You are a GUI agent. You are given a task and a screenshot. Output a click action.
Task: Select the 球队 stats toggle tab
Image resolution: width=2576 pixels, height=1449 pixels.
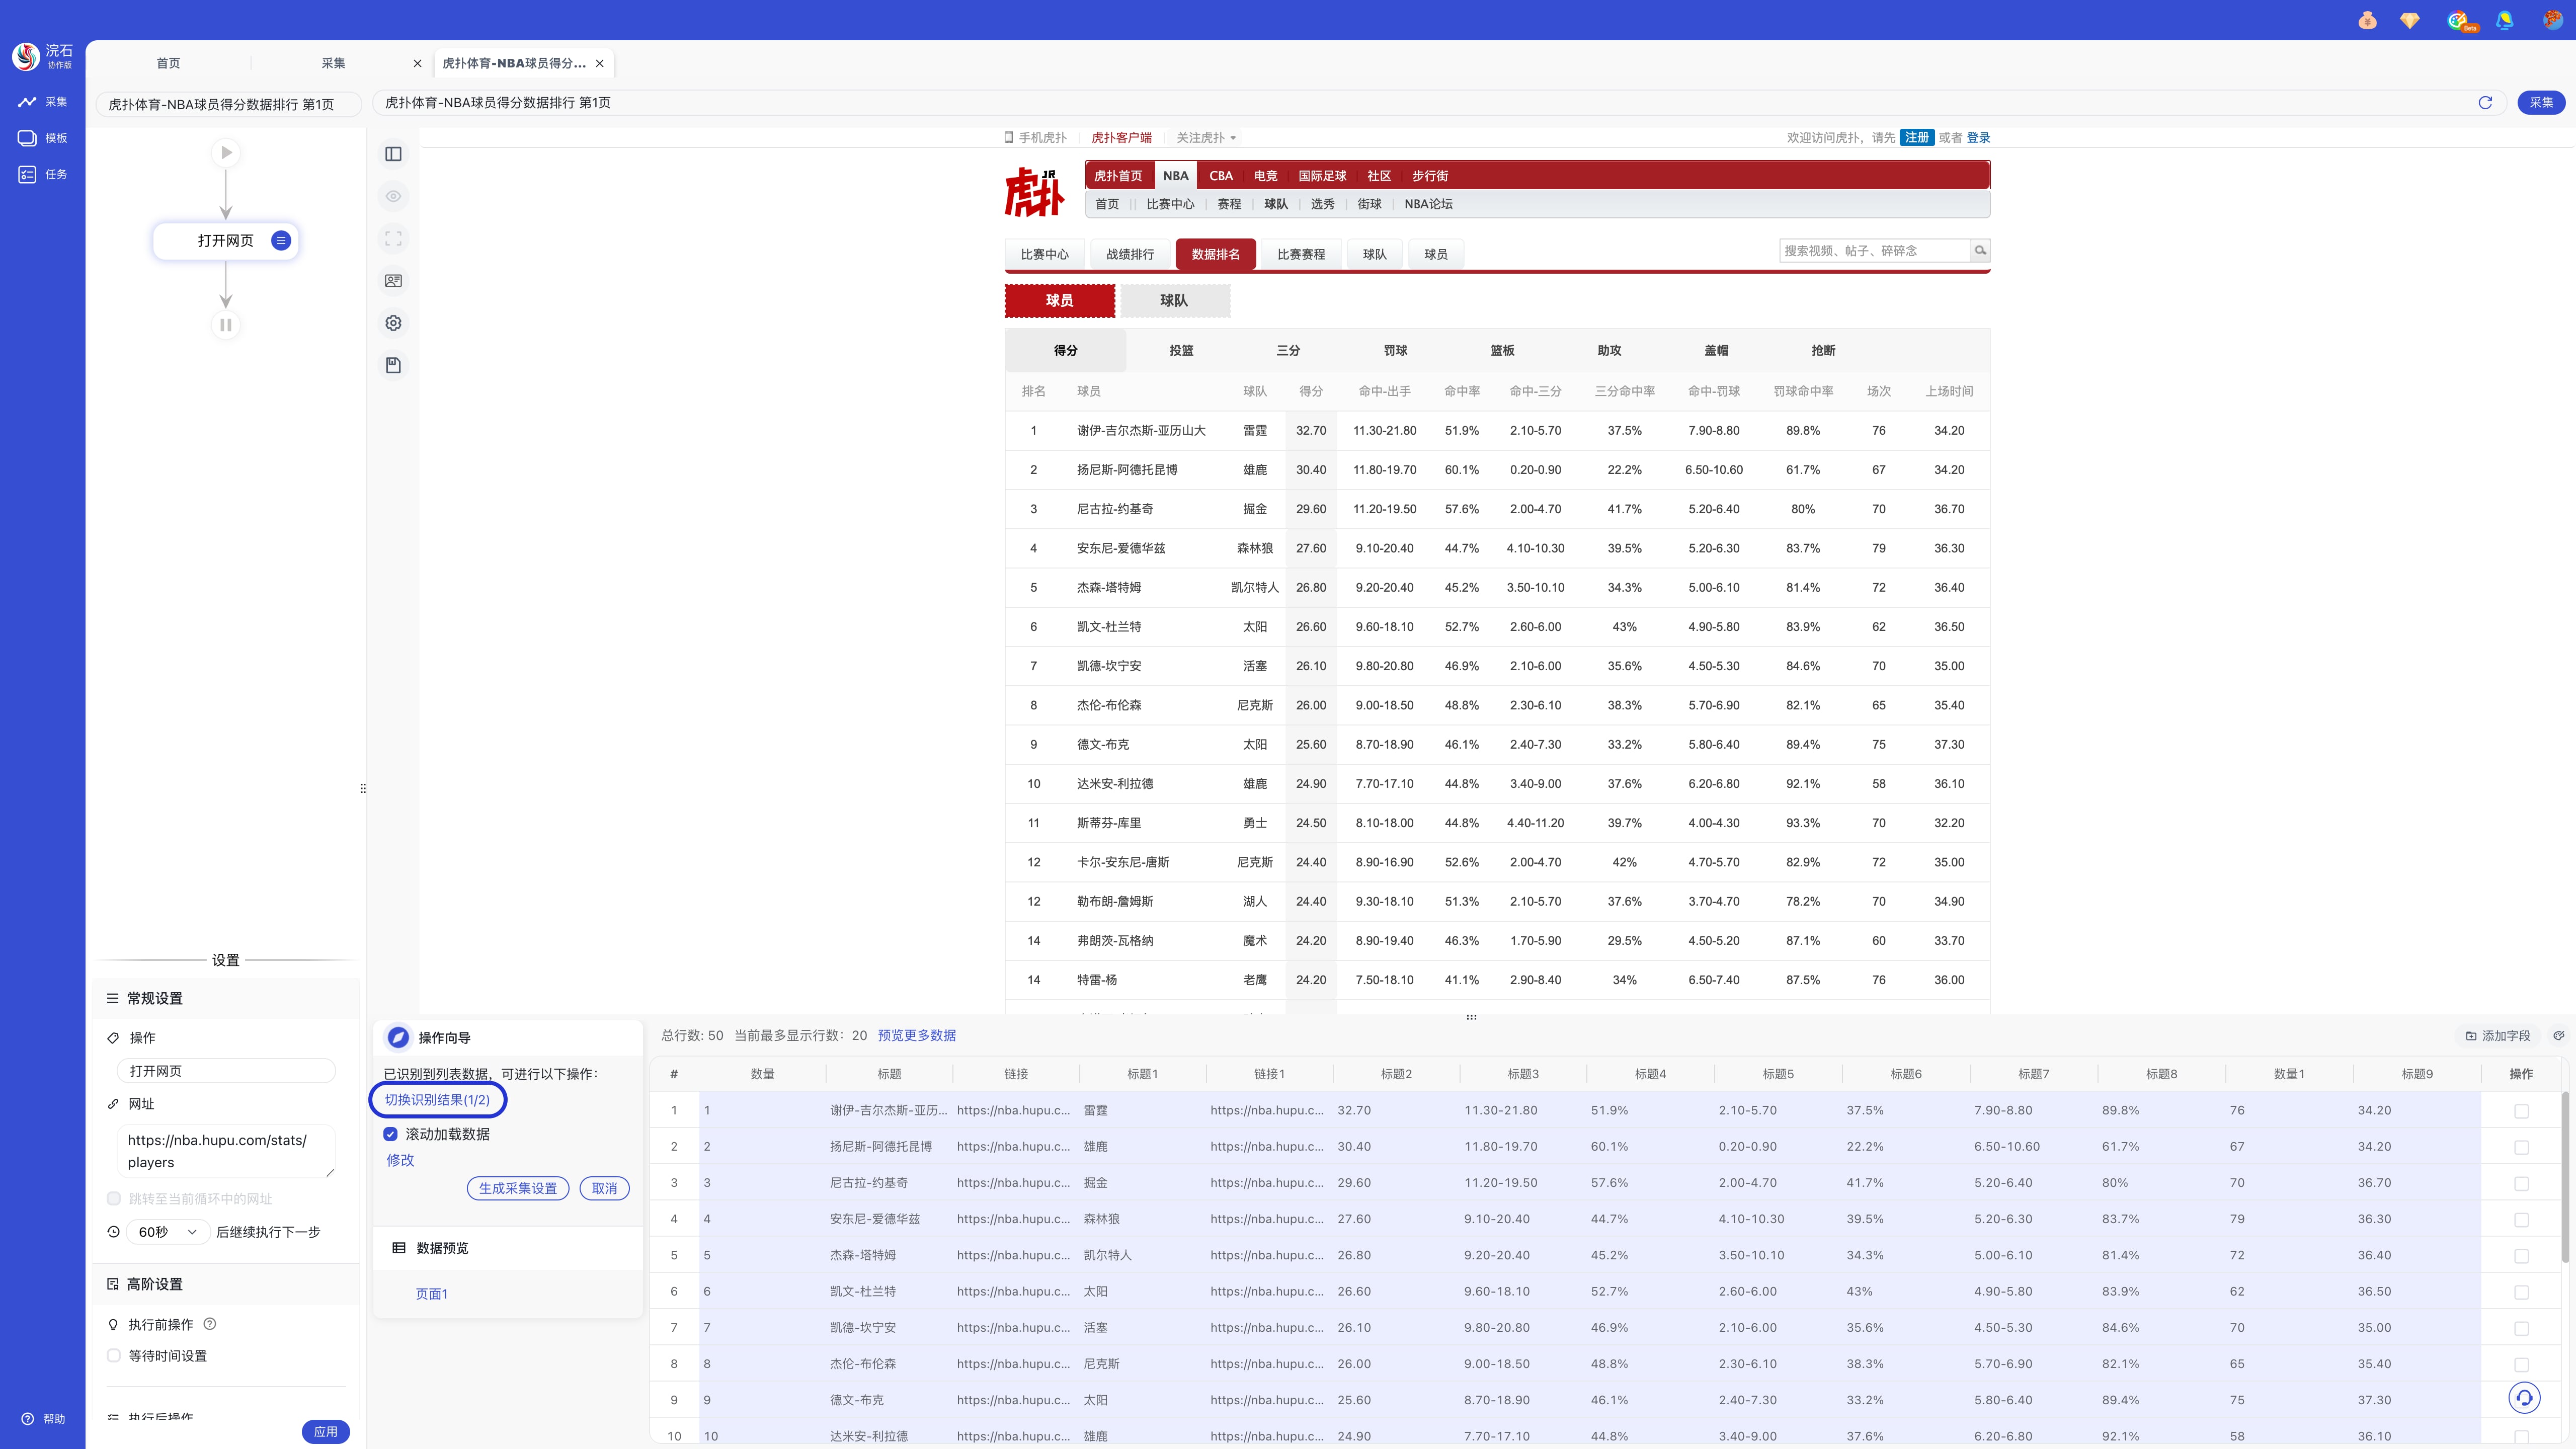[x=1174, y=300]
